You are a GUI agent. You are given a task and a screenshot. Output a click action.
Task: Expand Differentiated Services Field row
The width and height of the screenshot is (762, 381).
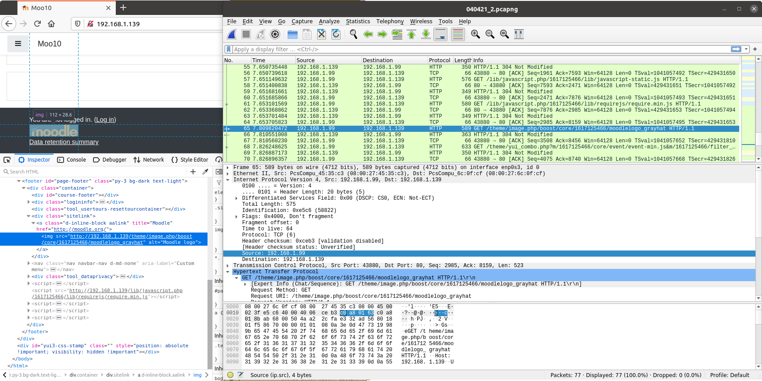point(236,198)
